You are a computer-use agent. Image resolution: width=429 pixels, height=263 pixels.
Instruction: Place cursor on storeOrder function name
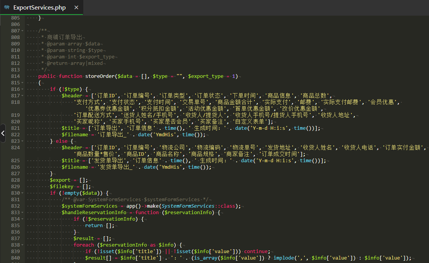click(x=100, y=76)
